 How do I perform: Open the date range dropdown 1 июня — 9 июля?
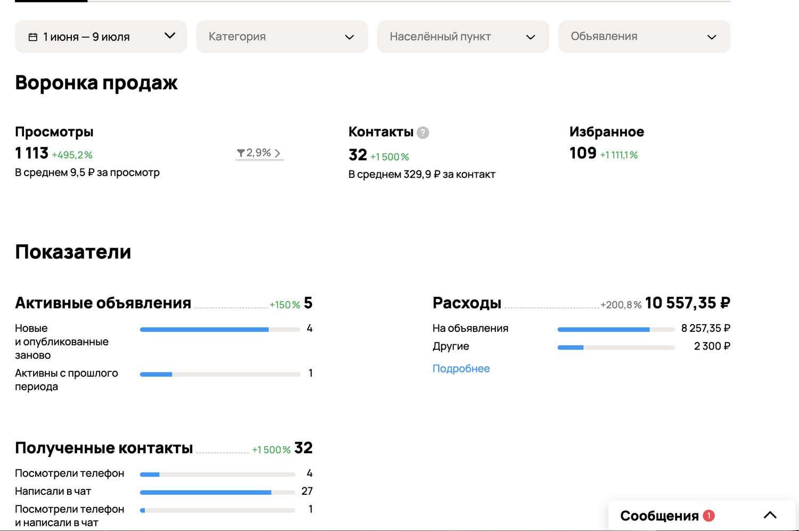101,37
